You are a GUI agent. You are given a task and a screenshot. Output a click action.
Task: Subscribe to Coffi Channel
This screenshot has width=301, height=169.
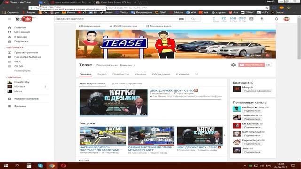[x=252, y=136]
